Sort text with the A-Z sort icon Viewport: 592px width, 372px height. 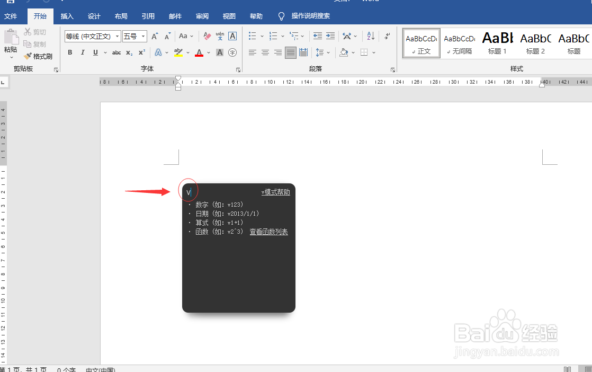[x=371, y=36]
